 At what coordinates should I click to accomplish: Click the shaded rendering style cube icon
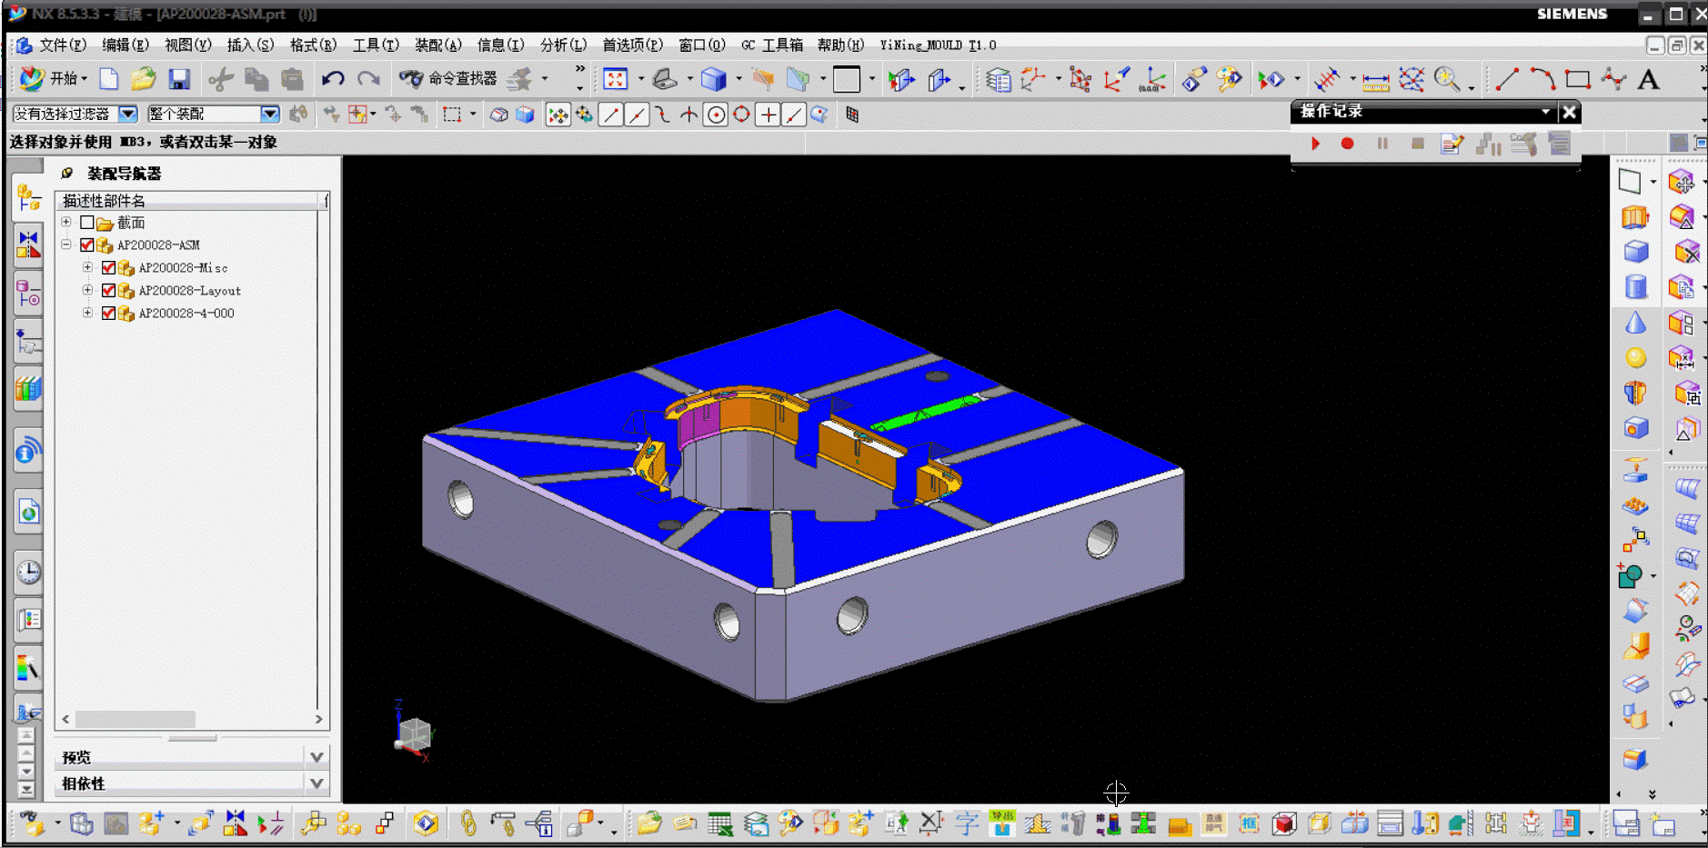click(714, 80)
